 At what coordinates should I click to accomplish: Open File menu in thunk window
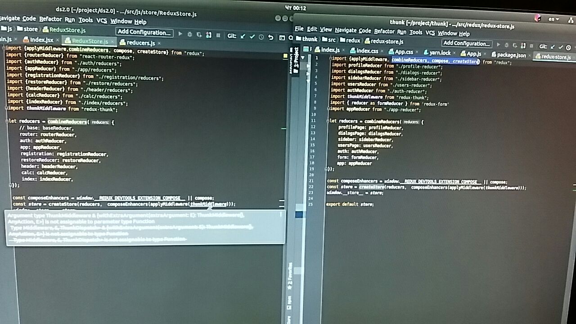(x=299, y=29)
